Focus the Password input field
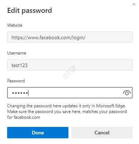 point(70,93)
